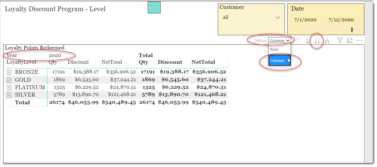Screen dimensions: 377x167
Task: Expand the SILVER loyalty level row
Action: pos(9,95)
